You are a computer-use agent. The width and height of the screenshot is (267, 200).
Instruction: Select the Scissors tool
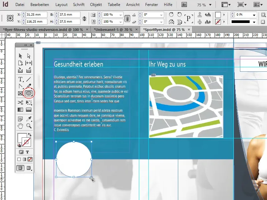[x=20, y=102]
